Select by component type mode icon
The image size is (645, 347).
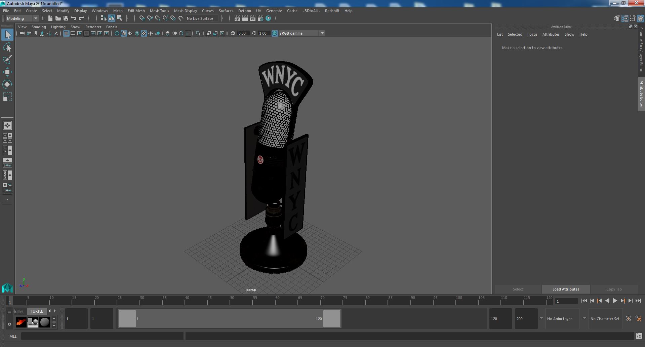coord(119,18)
